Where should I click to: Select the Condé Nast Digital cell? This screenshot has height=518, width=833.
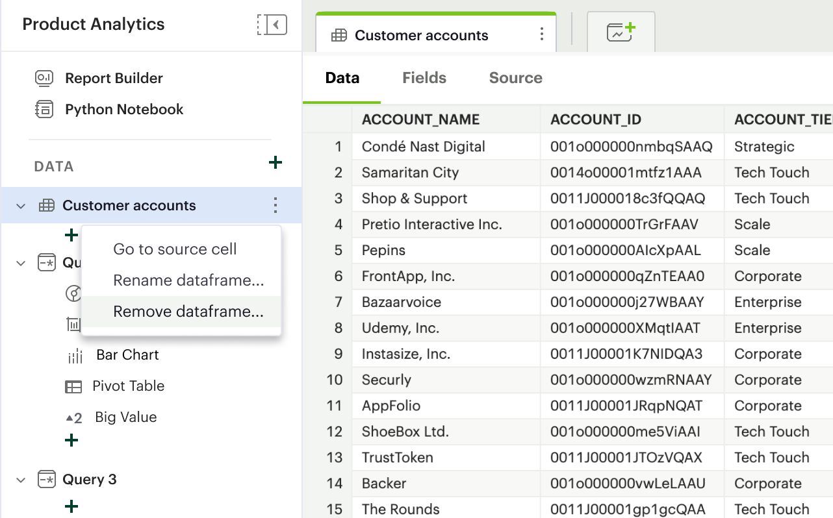pos(446,147)
